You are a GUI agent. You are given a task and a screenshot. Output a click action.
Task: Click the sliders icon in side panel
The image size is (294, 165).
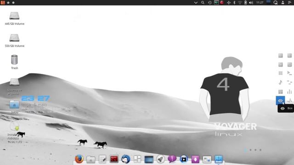289,82
